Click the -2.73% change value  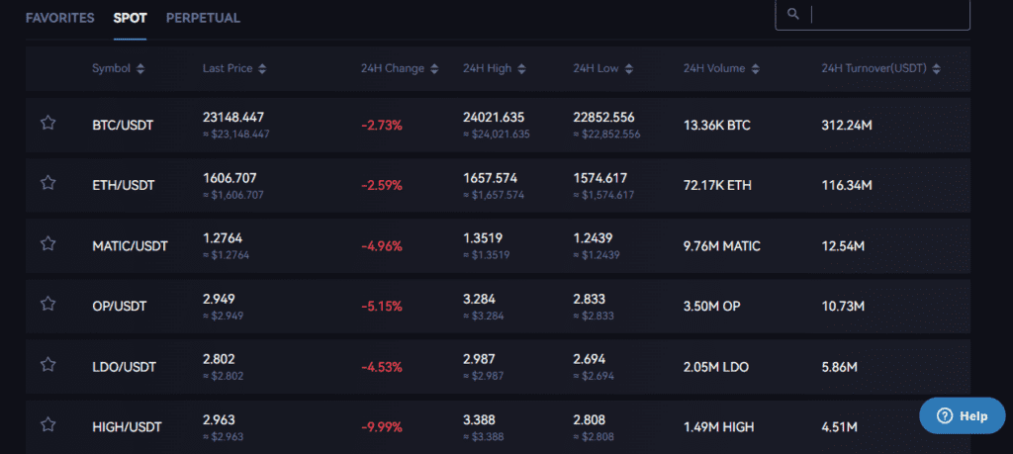[x=382, y=126]
